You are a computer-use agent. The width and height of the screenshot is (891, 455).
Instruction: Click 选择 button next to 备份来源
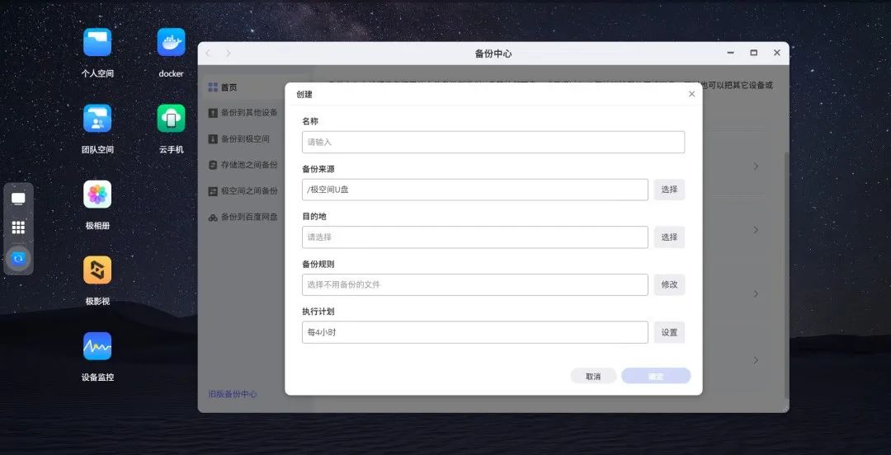point(669,190)
